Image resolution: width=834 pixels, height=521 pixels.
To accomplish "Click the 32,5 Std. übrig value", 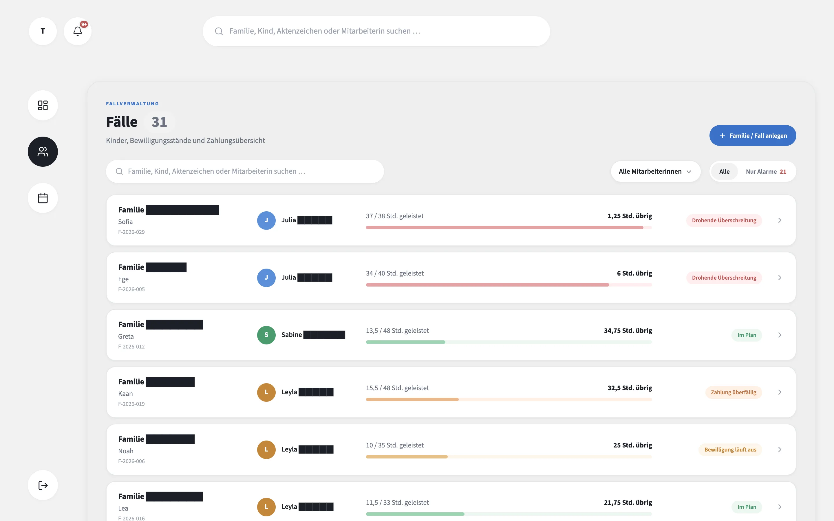I will click(x=630, y=388).
